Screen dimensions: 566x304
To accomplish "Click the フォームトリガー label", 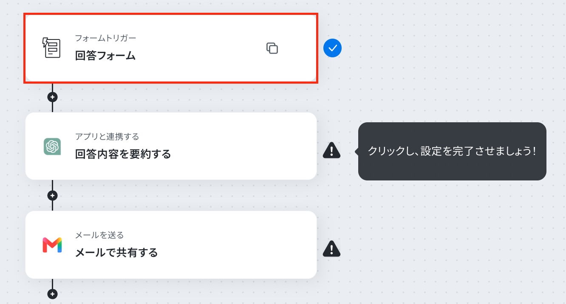I will tap(105, 38).
